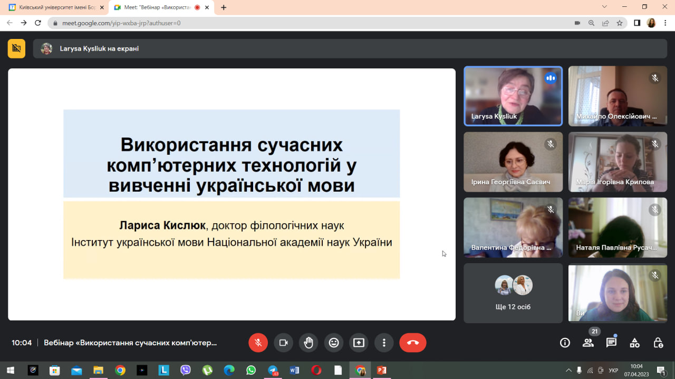Open the emoji reactions button
The width and height of the screenshot is (675, 379).
pos(334,343)
